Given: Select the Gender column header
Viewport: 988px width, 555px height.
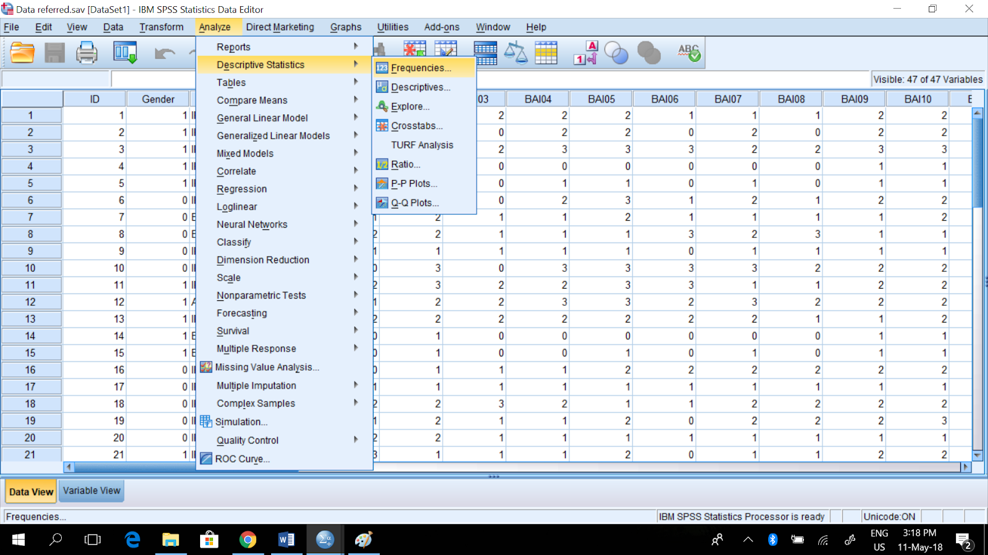Looking at the screenshot, I should [158, 99].
